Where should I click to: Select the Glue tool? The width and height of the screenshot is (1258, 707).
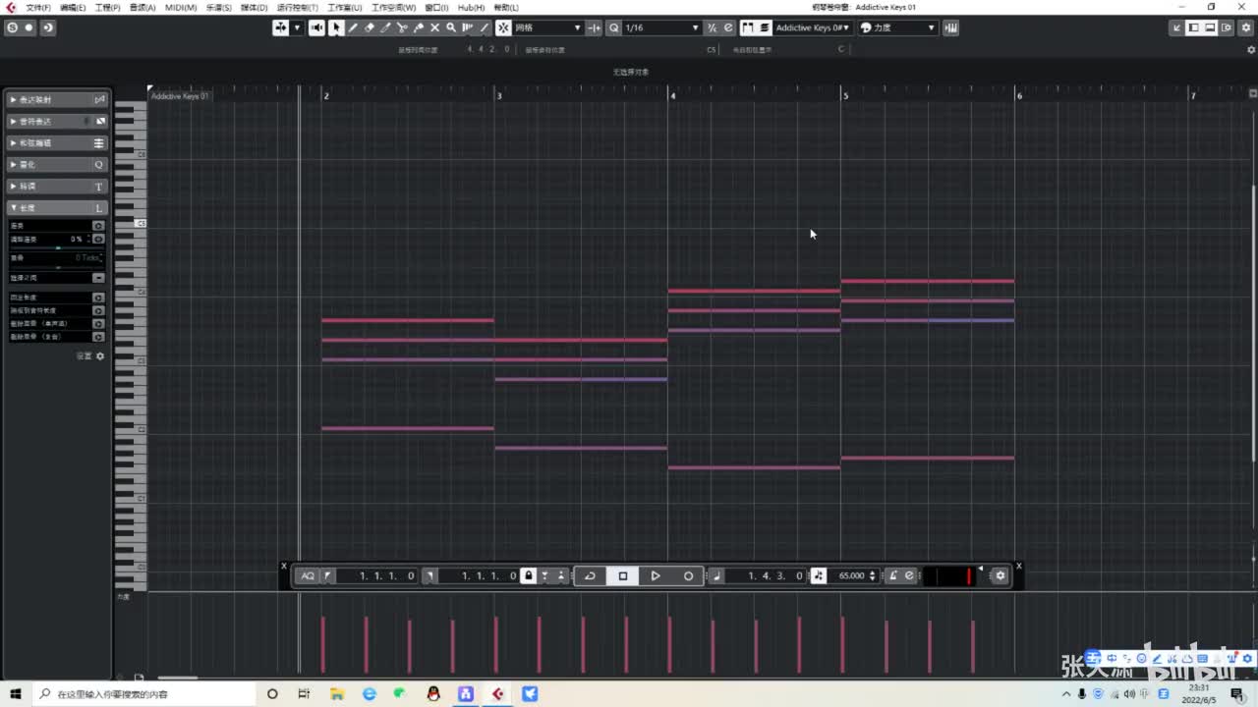click(419, 27)
